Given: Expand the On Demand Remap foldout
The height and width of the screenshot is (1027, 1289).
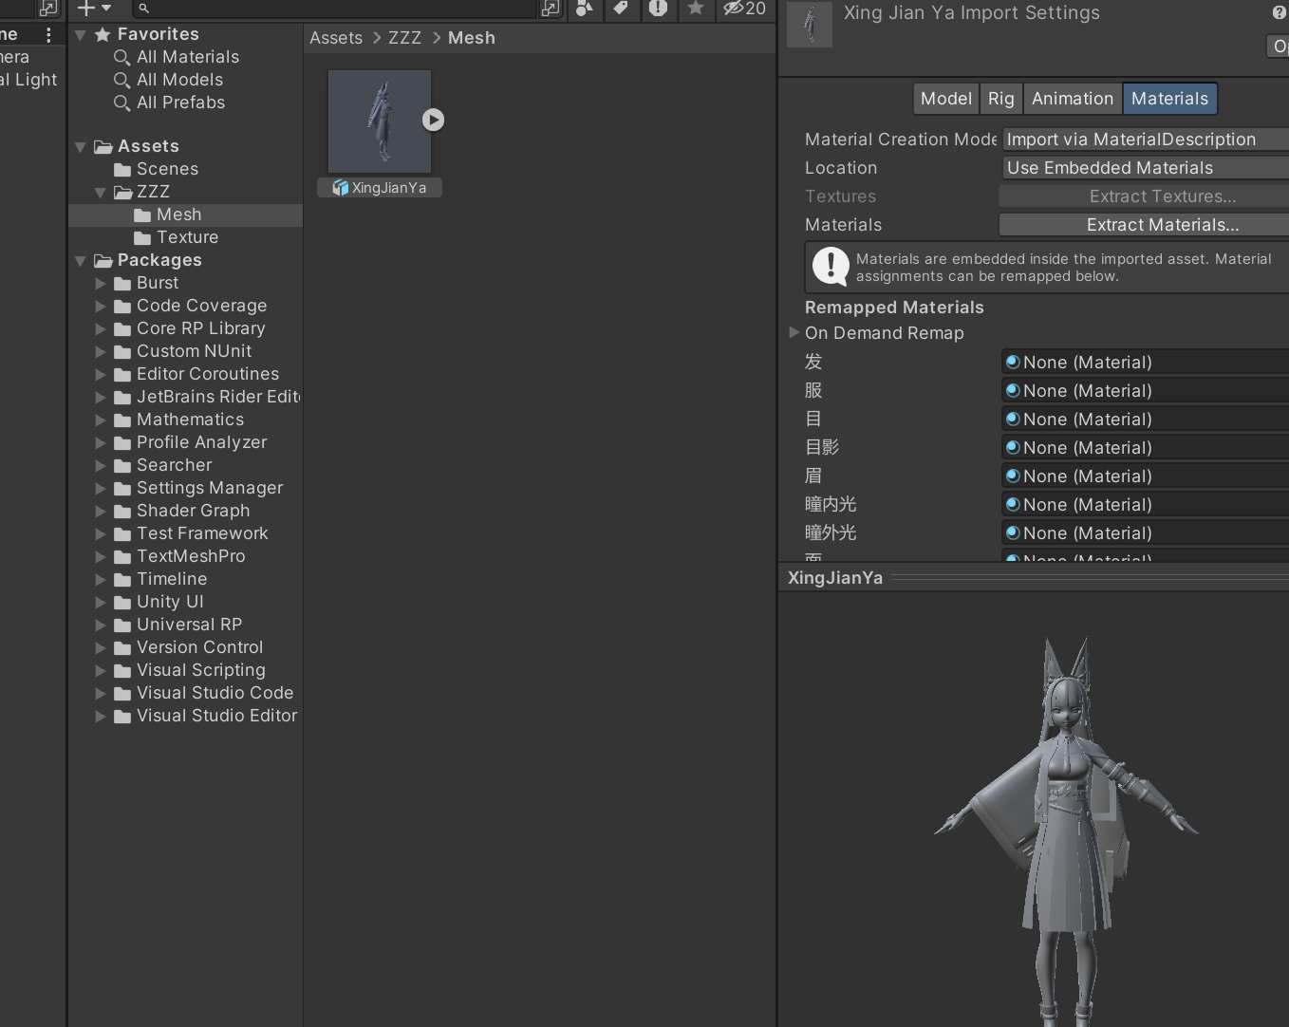Looking at the screenshot, I should click(794, 333).
